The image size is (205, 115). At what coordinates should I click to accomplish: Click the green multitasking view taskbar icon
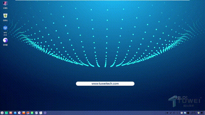coord(6,113)
